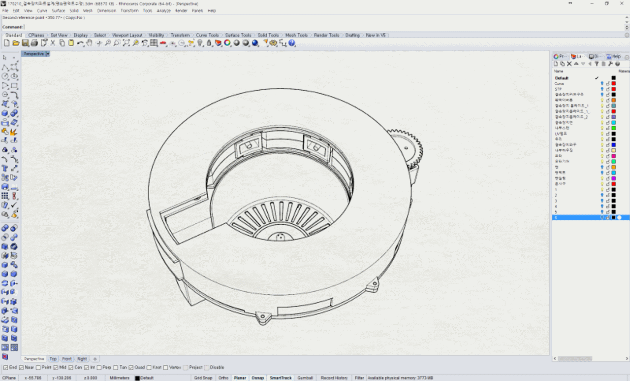Toggle Grid Snap in status bar

[x=203, y=378]
